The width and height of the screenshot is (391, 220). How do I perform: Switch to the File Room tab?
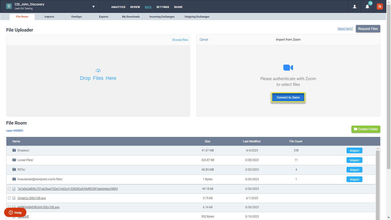coord(22,17)
